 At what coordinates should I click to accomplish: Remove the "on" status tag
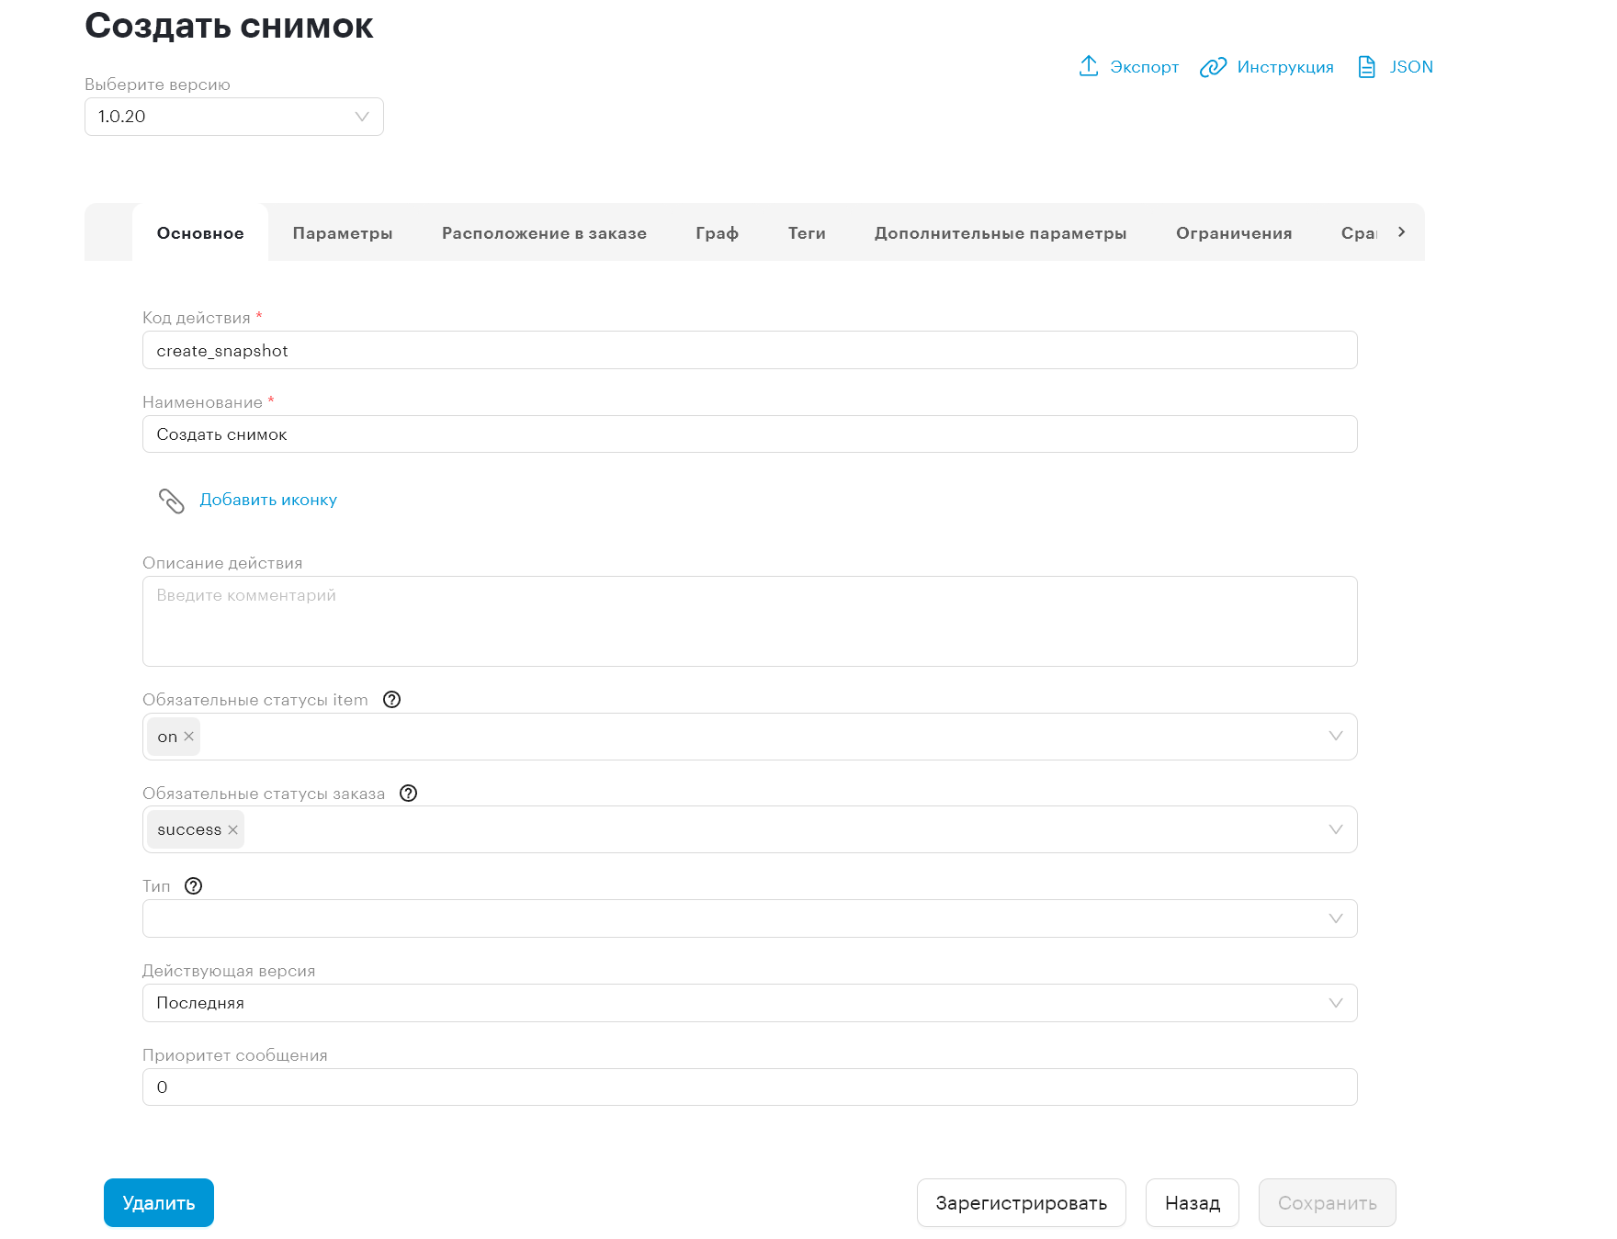pos(188,737)
